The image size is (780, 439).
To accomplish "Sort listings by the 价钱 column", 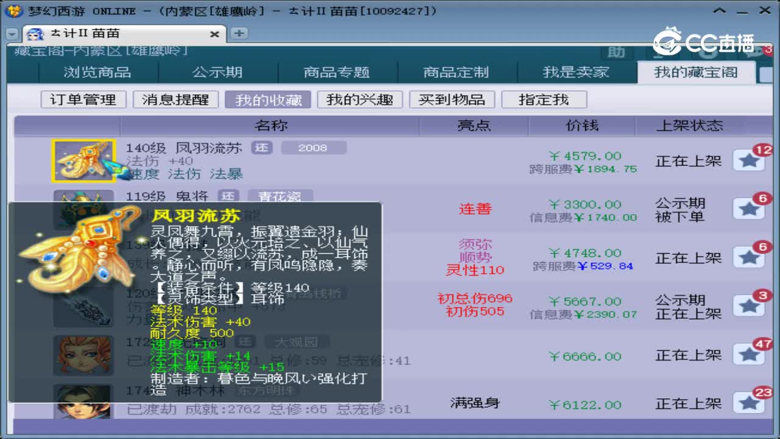I will click(583, 125).
